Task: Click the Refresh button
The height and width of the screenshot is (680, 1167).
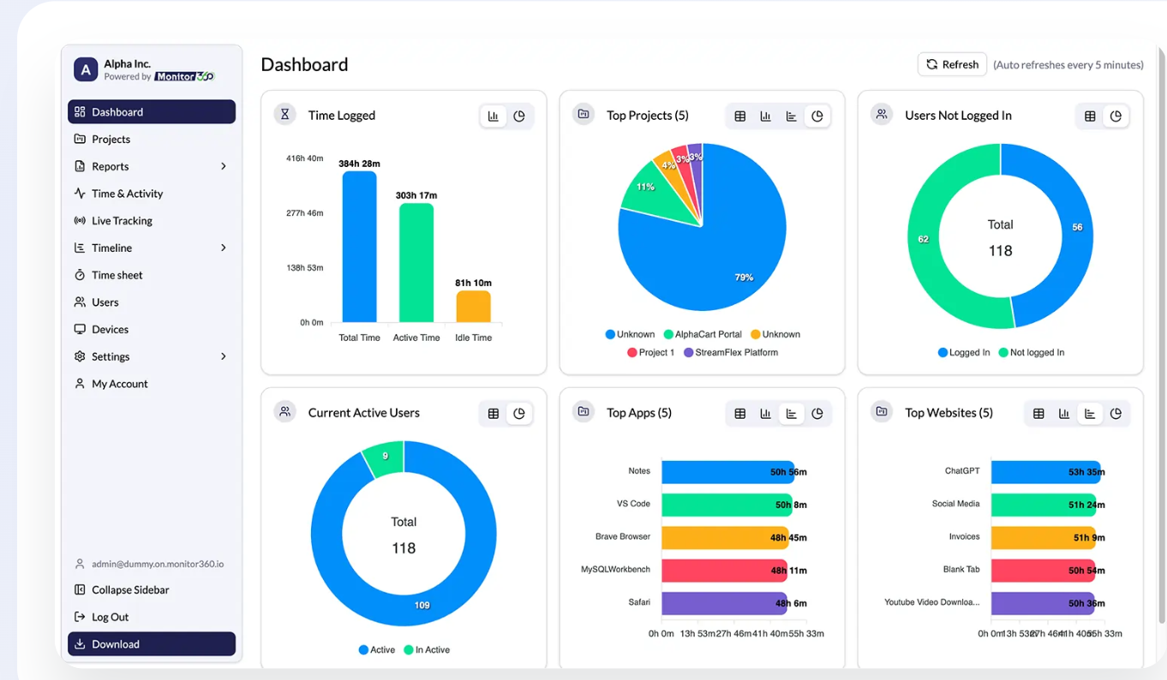Action: tap(952, 64)
